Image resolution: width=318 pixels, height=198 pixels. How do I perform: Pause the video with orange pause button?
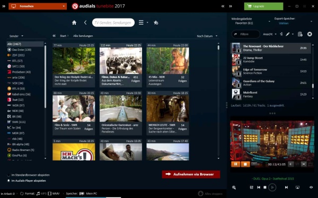click(236, 164)
